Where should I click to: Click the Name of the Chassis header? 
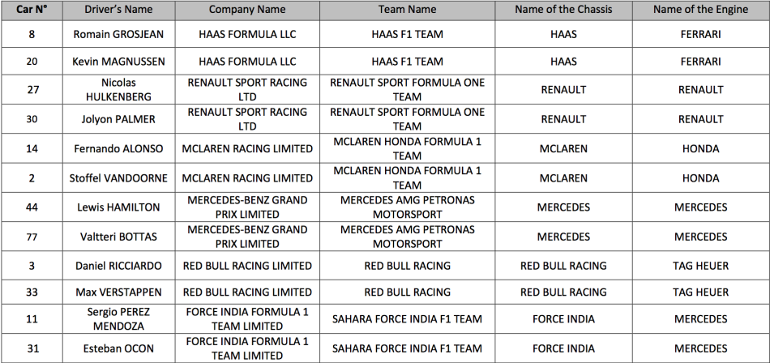click(x=563, y=10)
